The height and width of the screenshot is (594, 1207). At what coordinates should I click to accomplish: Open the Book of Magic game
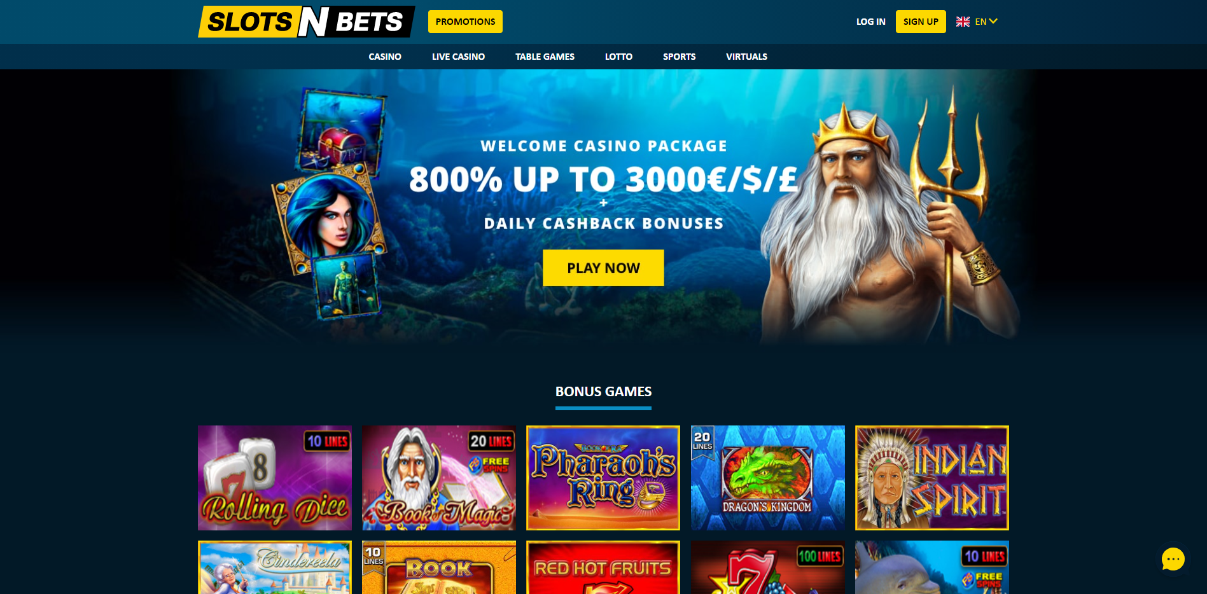tap(439, 478)
